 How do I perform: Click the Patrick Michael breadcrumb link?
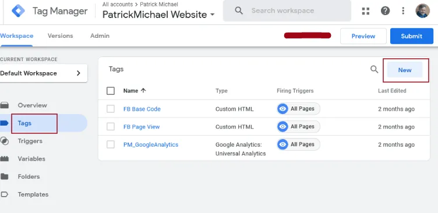158,4
